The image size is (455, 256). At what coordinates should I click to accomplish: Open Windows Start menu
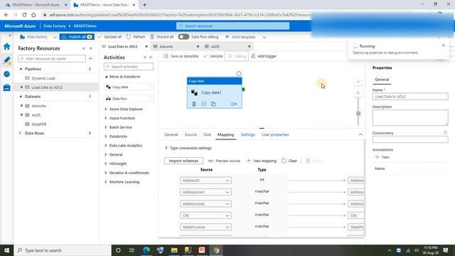6,250
